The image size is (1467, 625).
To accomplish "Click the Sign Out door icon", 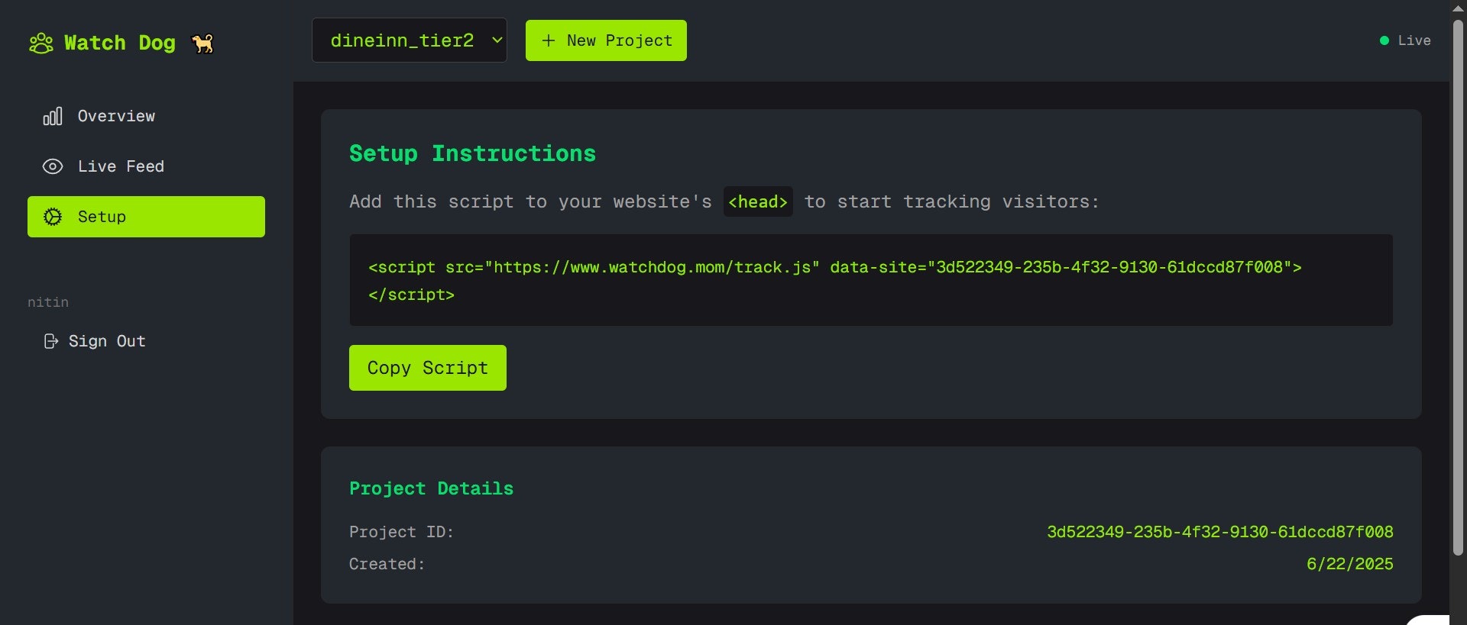I will [51, 341].
